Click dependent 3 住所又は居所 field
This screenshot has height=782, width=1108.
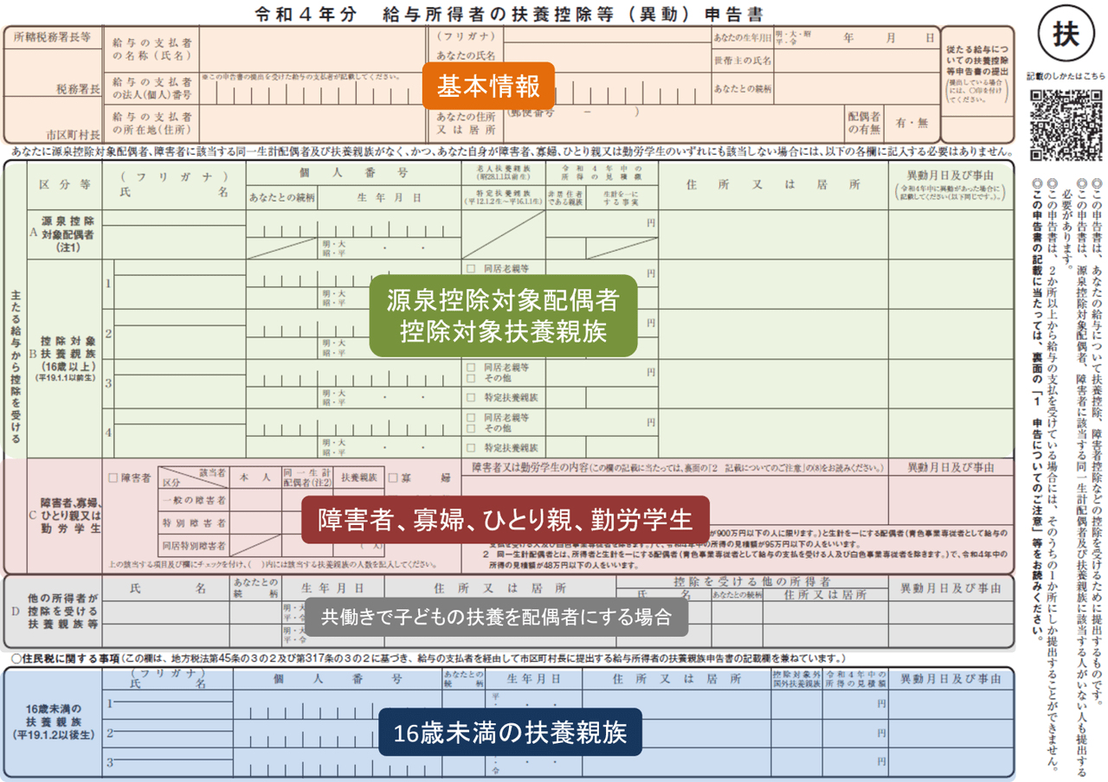pos(773,383)
